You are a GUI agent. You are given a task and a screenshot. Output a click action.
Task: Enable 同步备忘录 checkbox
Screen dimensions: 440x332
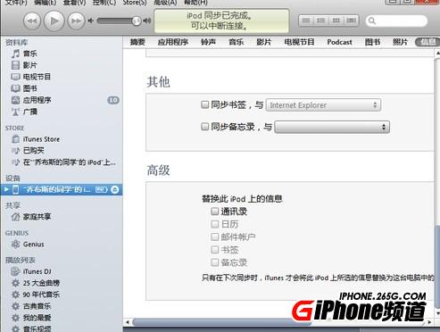coord(204,127)
